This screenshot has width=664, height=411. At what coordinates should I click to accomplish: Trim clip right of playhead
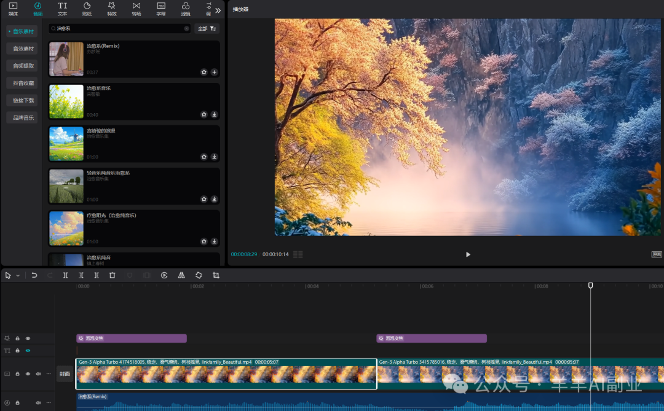(x=97, y=275)
